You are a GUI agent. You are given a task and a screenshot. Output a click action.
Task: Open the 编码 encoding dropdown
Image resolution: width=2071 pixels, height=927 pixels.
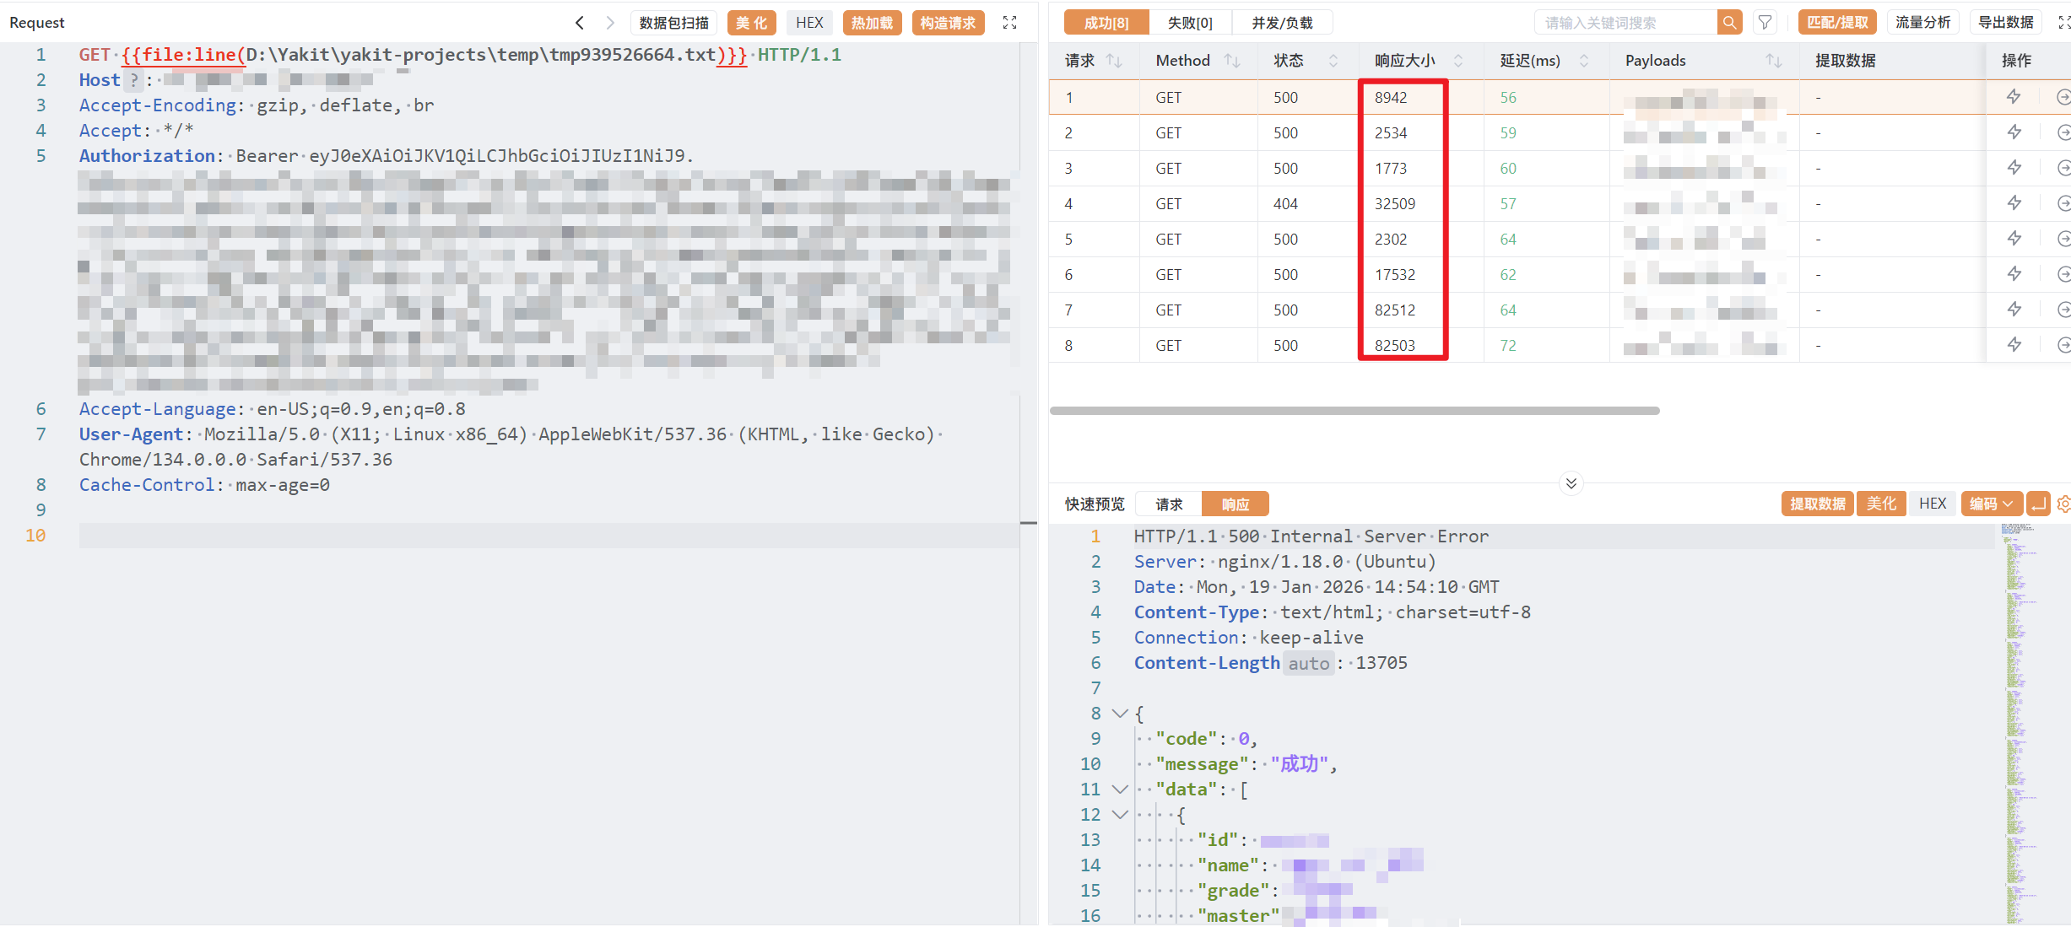[x=1991, y=504]
